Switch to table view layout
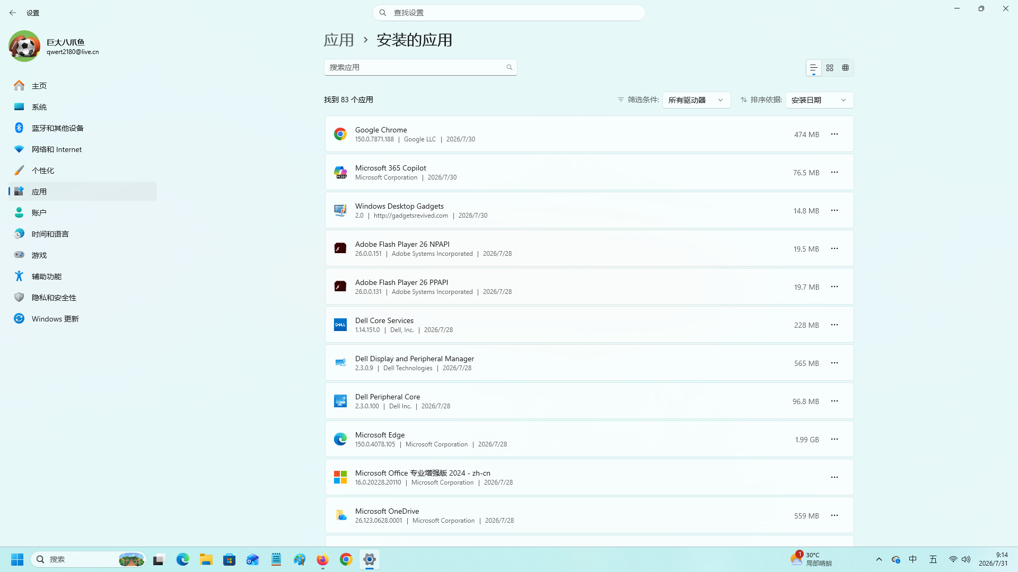 846,68
